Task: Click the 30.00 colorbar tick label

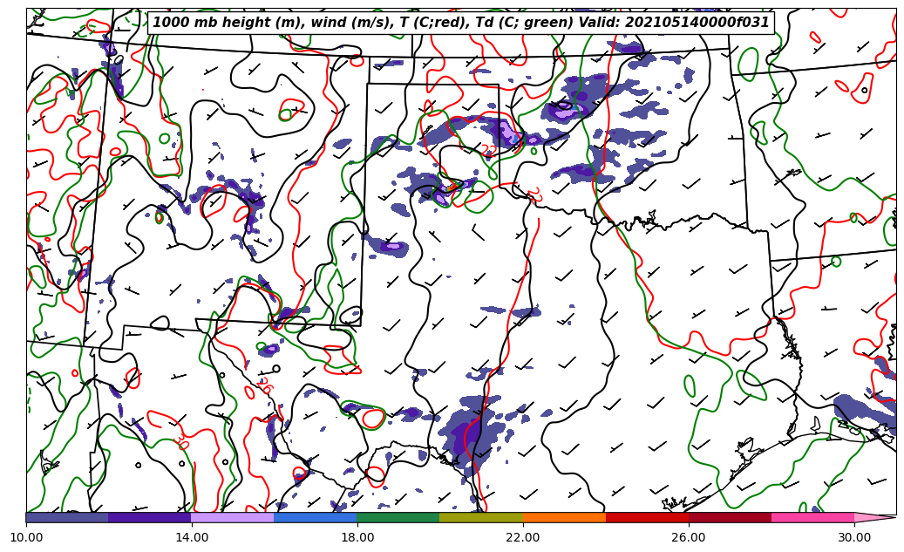Action: [x=854, y=537]
